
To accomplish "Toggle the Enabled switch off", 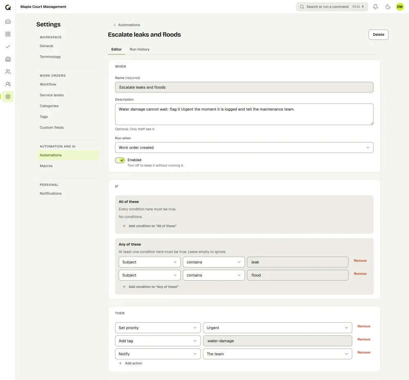I will pos(120,160).
